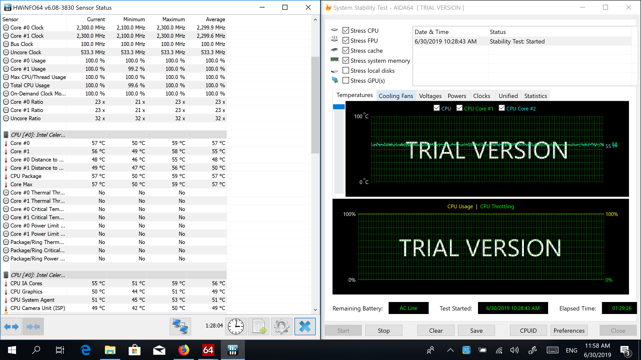This screenshot has height=360, width=641.
Task: Click the Clear button
Action: [x=436, y=330]
